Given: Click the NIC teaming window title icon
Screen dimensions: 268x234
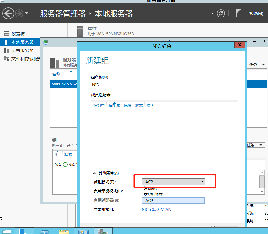Looking at the screenshot, I should click(46, 42).
